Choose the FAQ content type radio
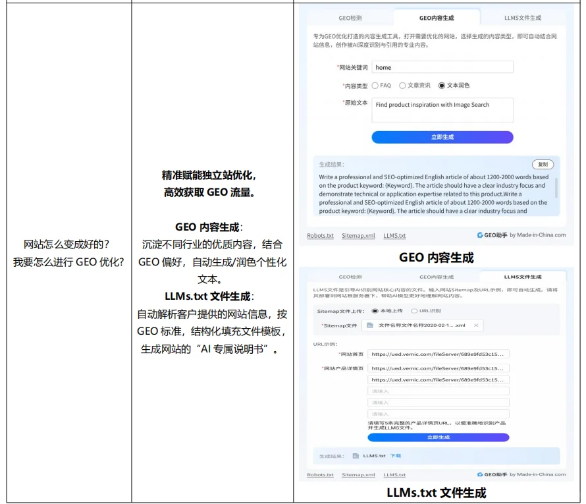Image resolution: width=586 pixels, height=504 pixels. click(x=375, y=86)
